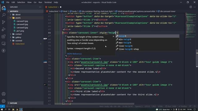Click the notifications bell in status bar
Image resolution: width=198 pixels, height=111 pixels.
(195, 106)
